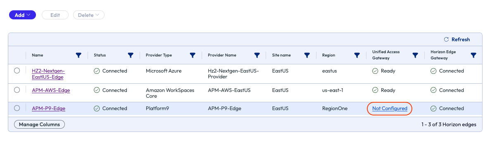This screenshot has width=497, height=153.
Task: Click the Site name column header
Action: (x=281, y=55)
